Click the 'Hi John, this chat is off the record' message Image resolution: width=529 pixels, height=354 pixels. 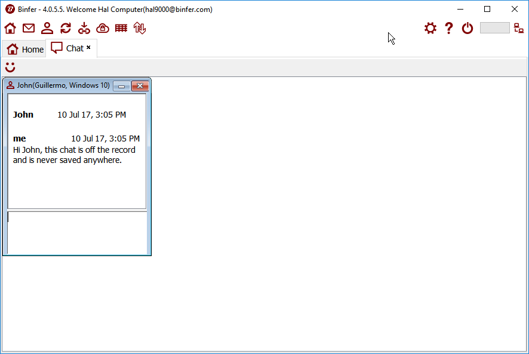[x=74, y=155]
